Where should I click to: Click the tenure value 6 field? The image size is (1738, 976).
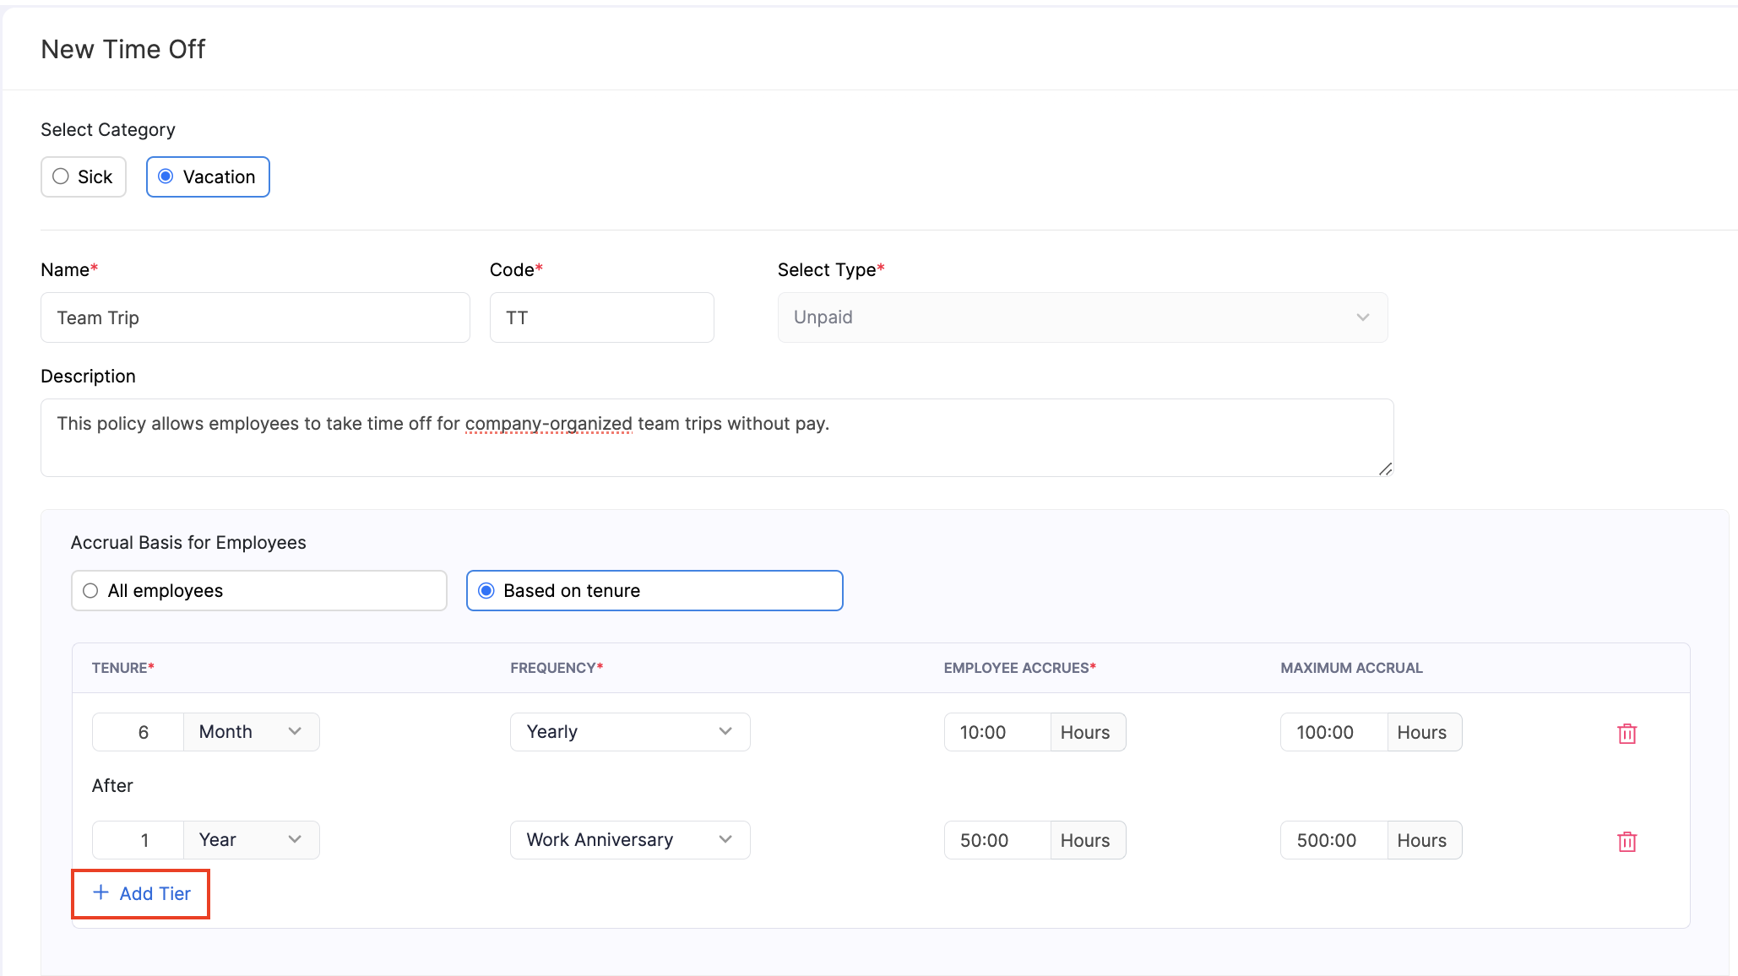(x=138, y=732)
